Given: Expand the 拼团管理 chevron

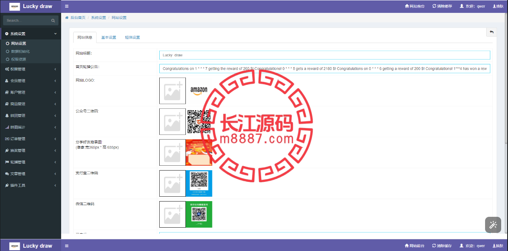Looking at the screenshot, I should click(56, 116).
